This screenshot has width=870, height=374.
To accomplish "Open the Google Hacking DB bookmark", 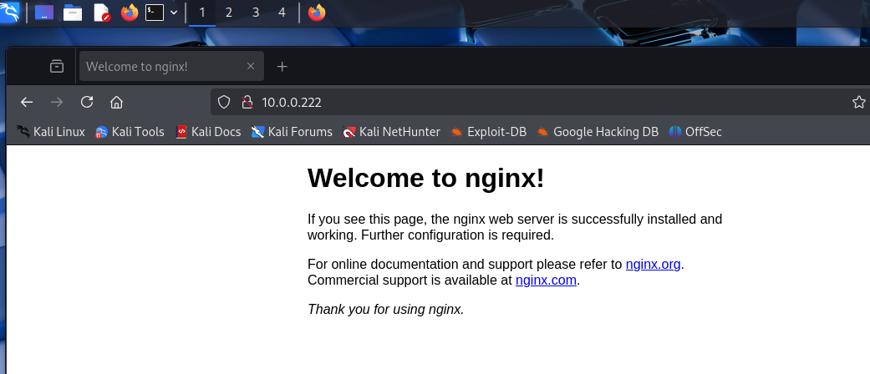I will 598,132.
